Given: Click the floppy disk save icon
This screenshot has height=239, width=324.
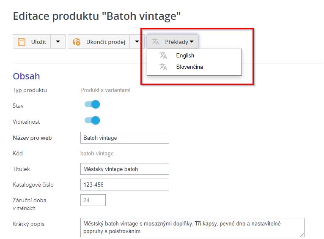Looking at the screenshot, I should [22, 41].
